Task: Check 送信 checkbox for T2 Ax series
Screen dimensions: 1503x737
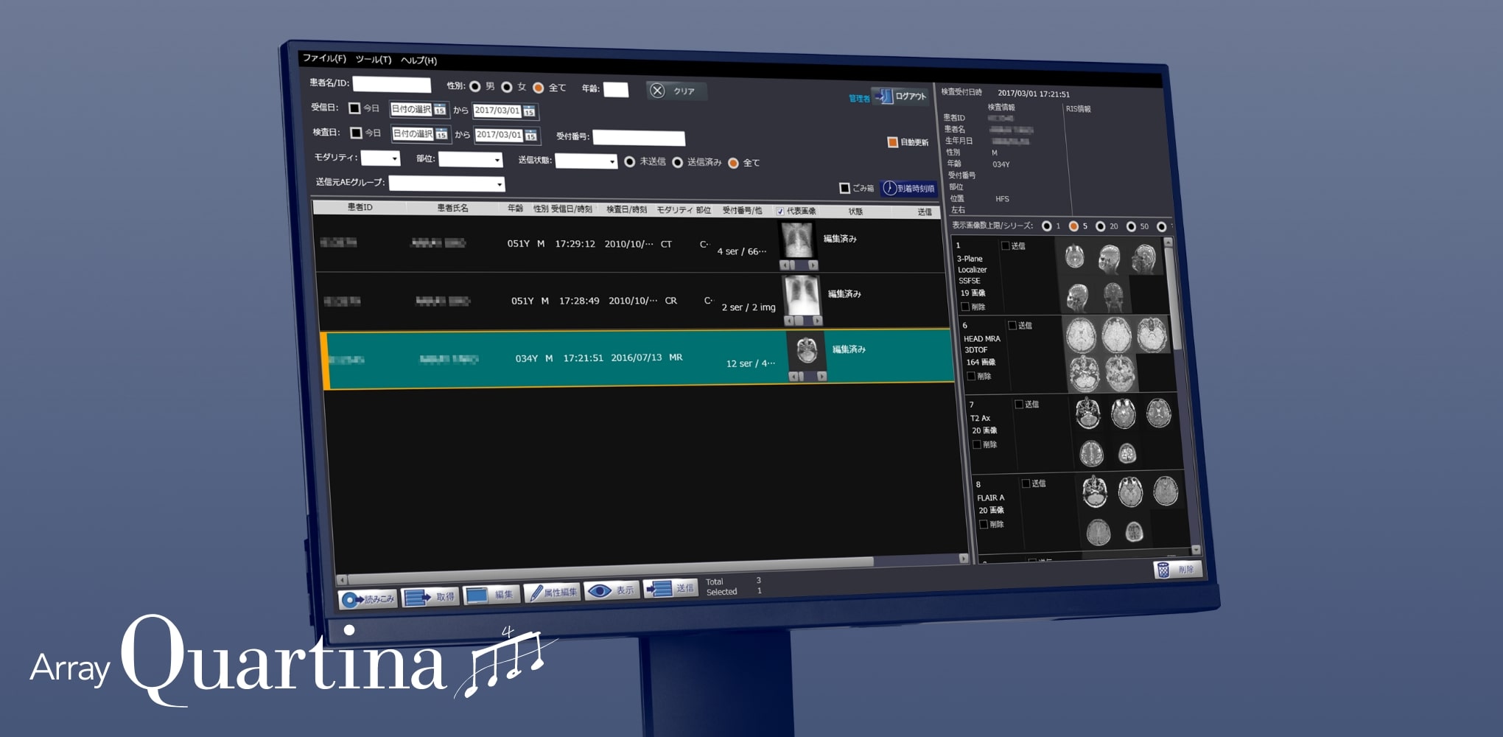Action: pyautogui.click(x=1019, y=404)
